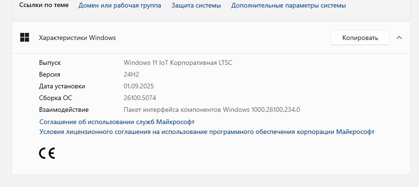Open Соглашение об использовании служб Майкрософт
419x187 pixels.
coord(117,122)
